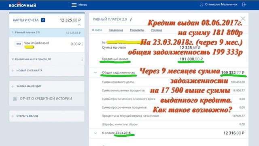
Task: Open the Условия tab
Action: click(157, 30)
